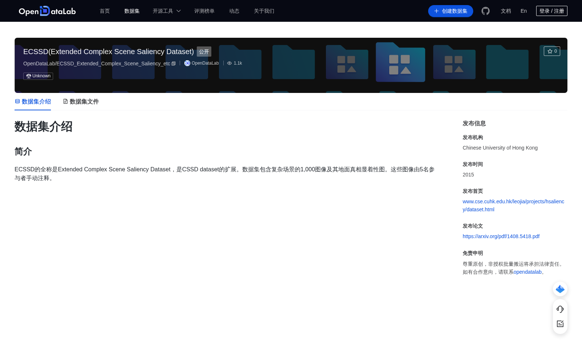Open the OpenDataLab logo homepage
This screenshot has width=582, height=363.
47,11
